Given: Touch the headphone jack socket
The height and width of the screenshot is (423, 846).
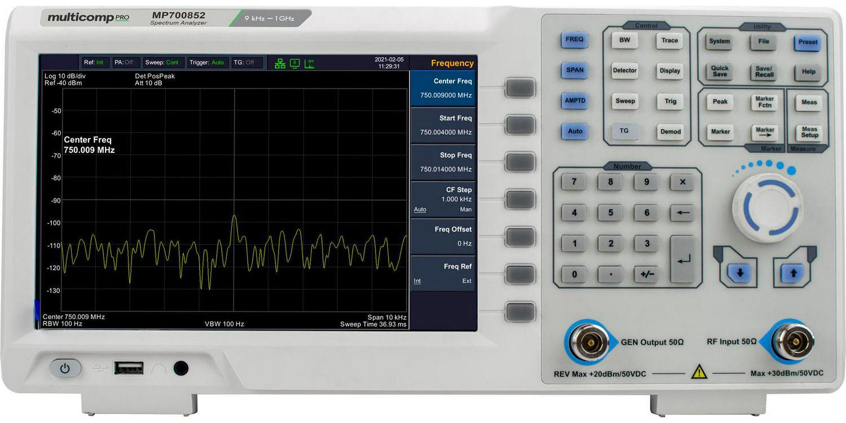Looking at the screenshot, I should click(x=180, y=369).
